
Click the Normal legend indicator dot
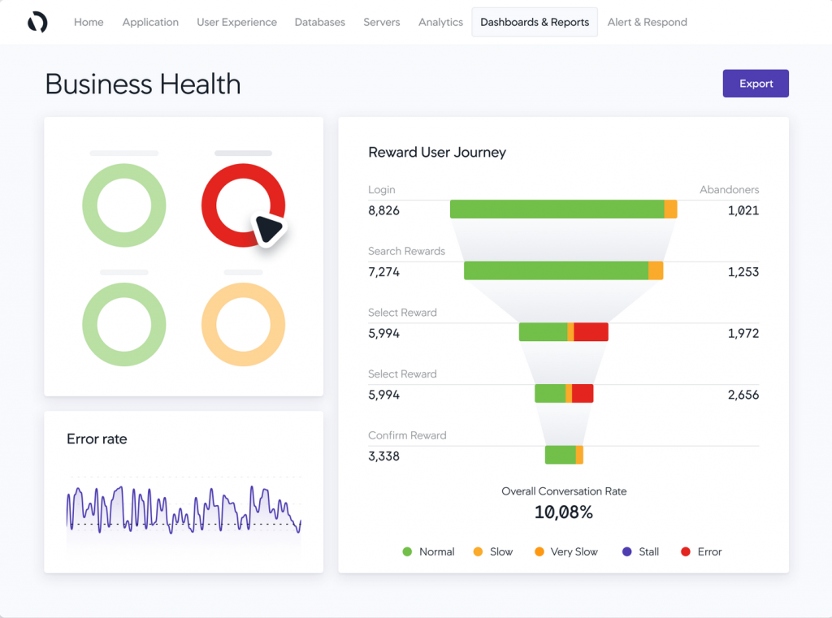tap(405, 551)
